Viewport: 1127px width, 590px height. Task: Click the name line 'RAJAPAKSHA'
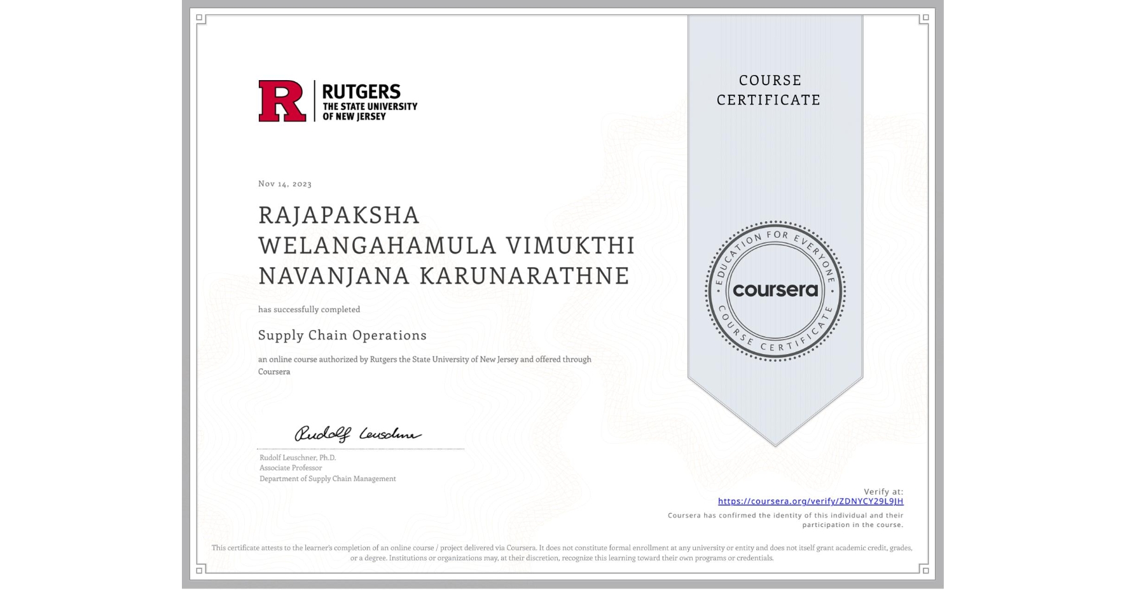[x=339, y=215]
